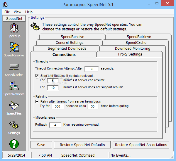Switch to the SpeedResolve tab
176x161 pixels.
(72, 37)
